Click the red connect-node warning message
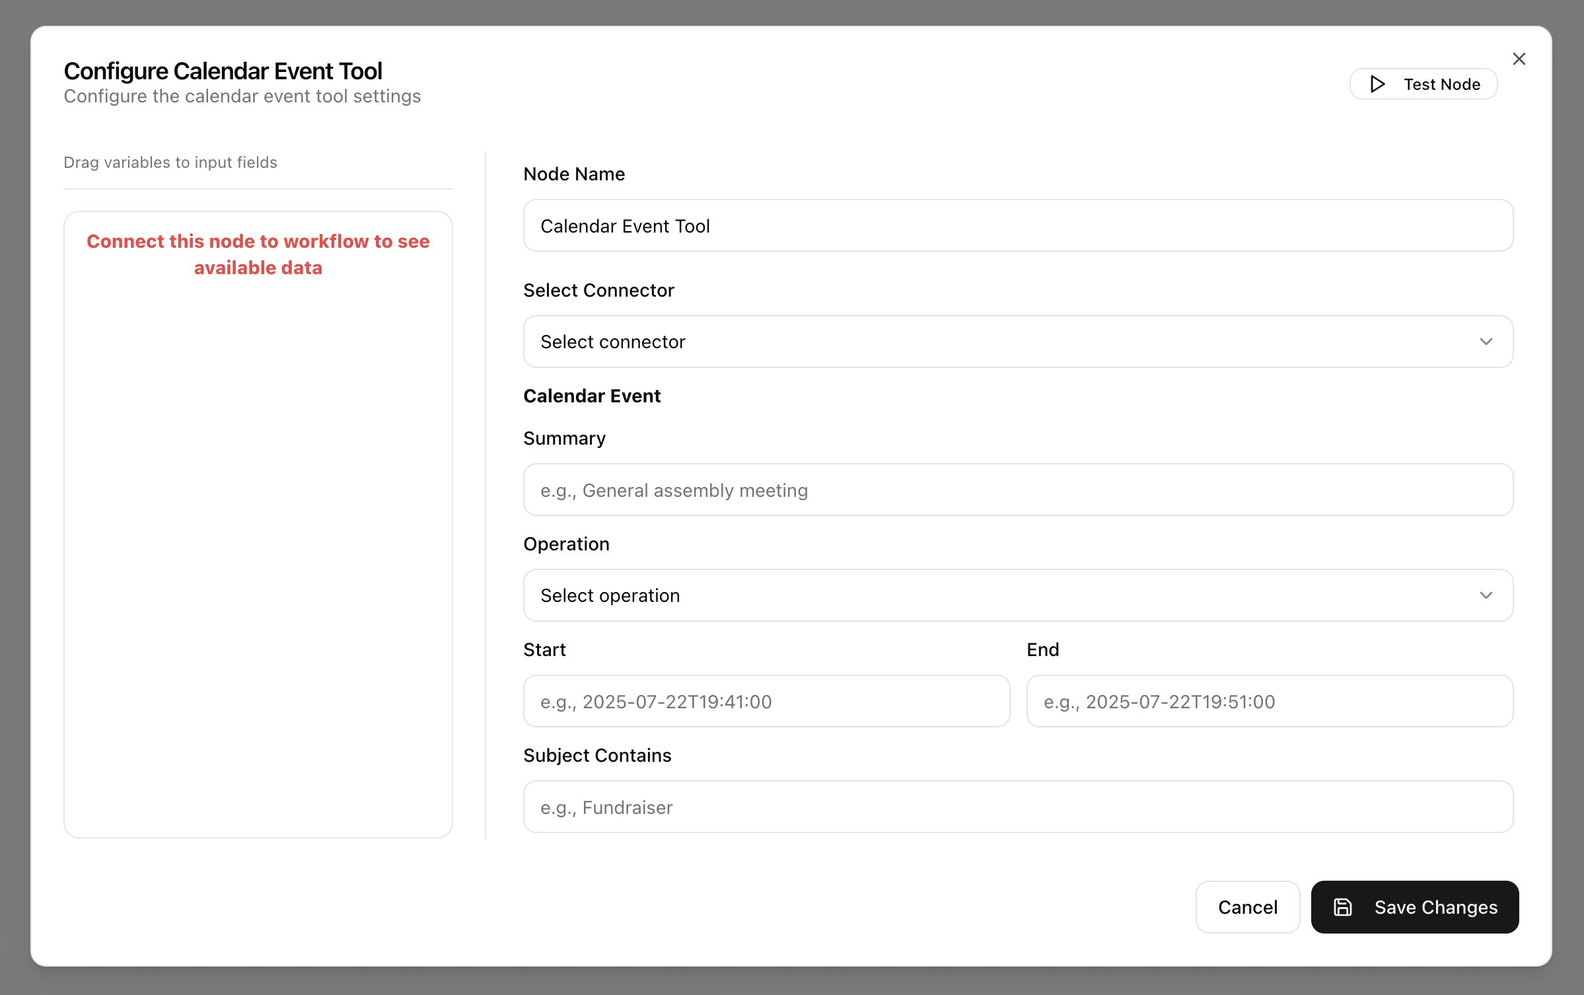Screen dimensions: 1584x995 coord(258,254)
